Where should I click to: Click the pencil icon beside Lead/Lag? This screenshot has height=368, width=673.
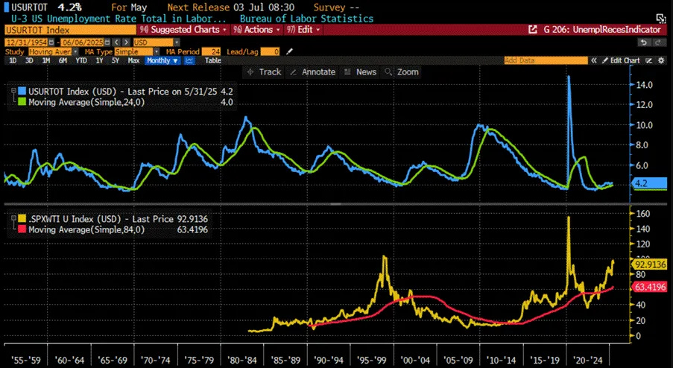(x=290, y=51)
